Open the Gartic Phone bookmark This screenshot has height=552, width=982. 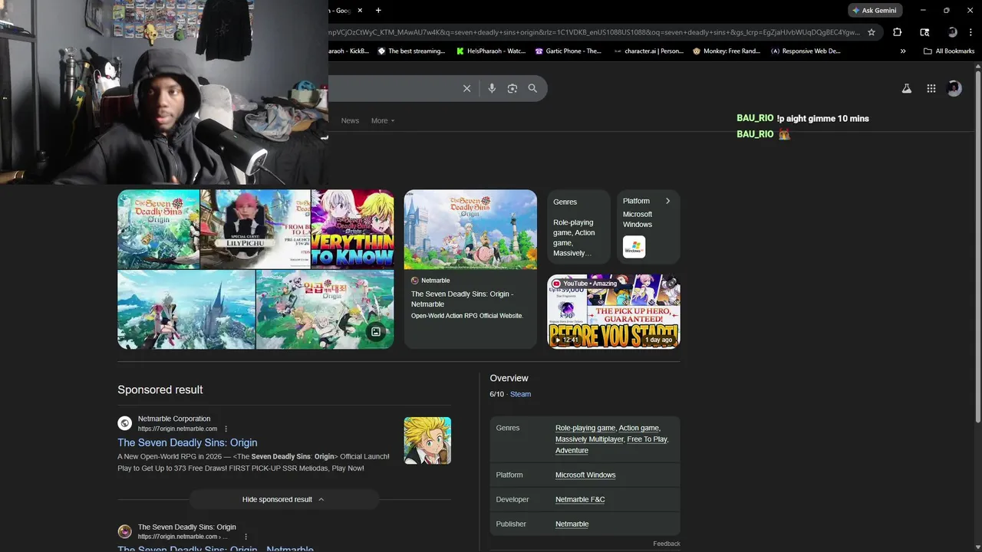click(x=568, y=51)
